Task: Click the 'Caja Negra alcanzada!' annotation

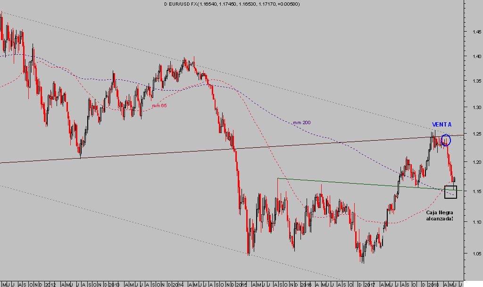Action: pos(440,216)
